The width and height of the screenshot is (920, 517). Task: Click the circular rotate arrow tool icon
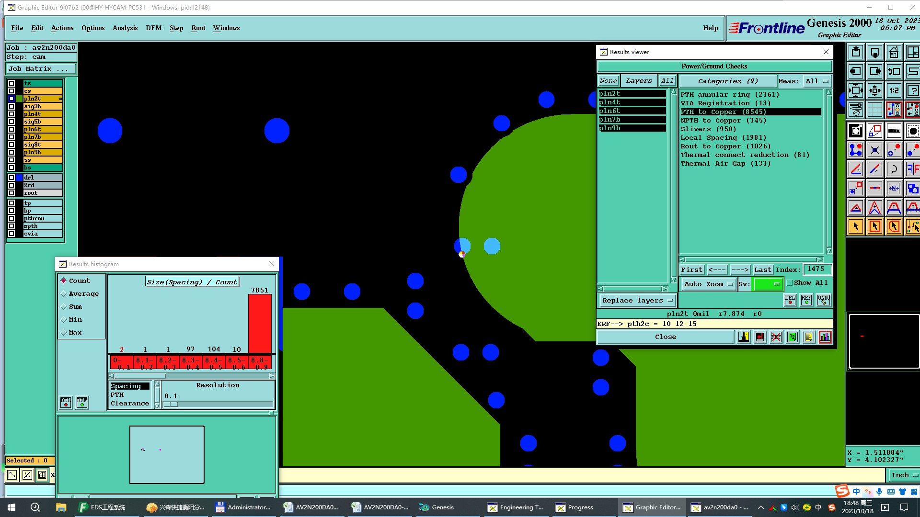894,169
